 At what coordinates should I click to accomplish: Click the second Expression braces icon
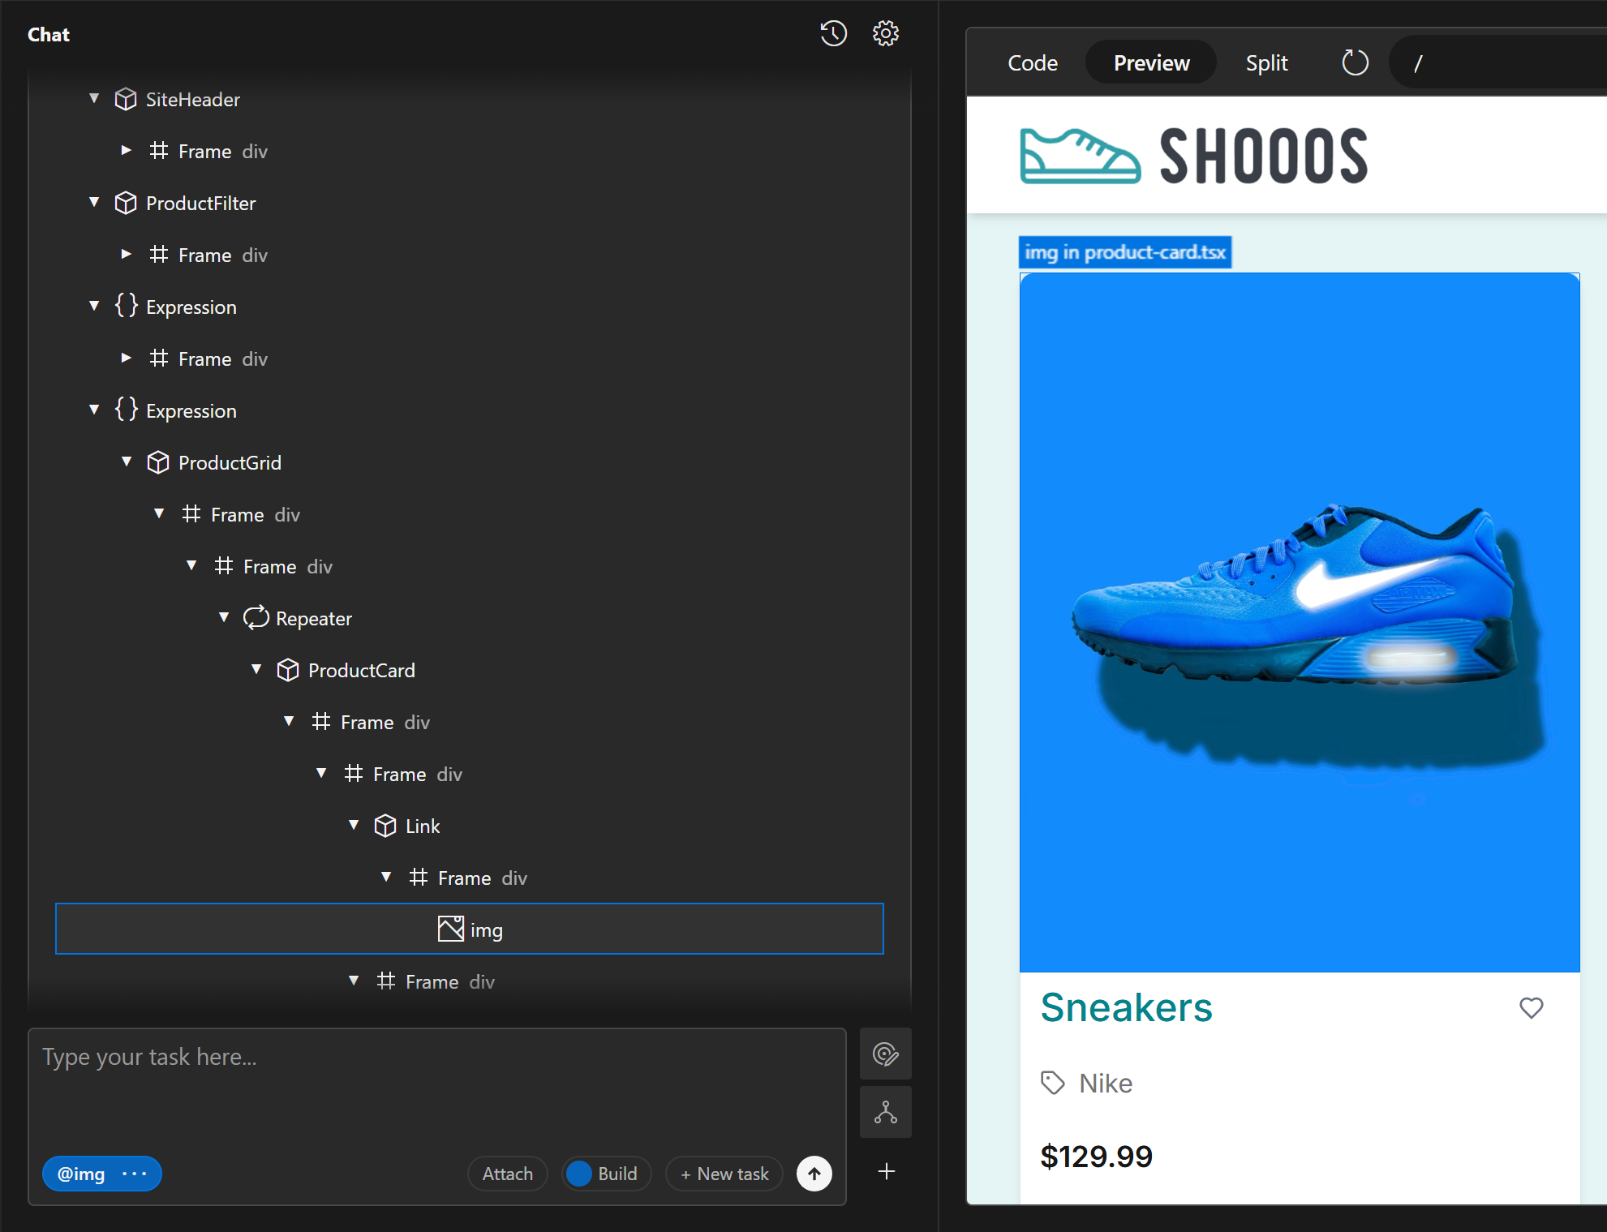point(126,410)
